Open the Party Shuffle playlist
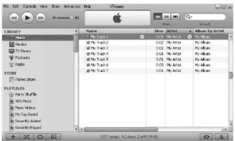This screenshot has width=235, height=141. tap(23, 94)
